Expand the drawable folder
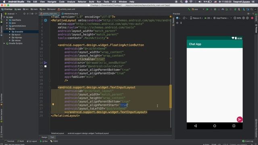 10,32
